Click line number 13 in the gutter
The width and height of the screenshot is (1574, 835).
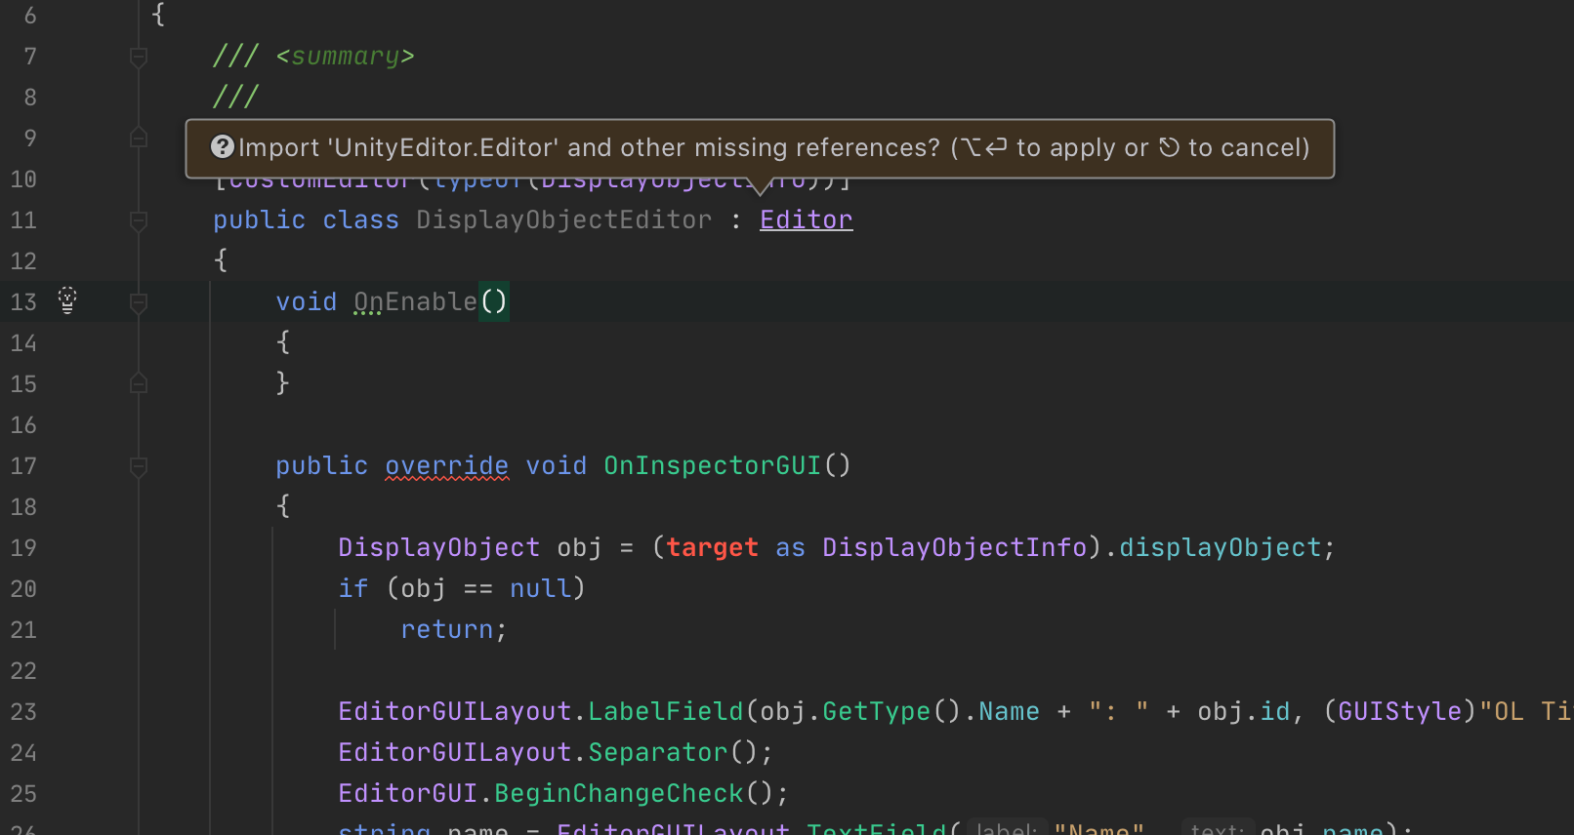23,302
